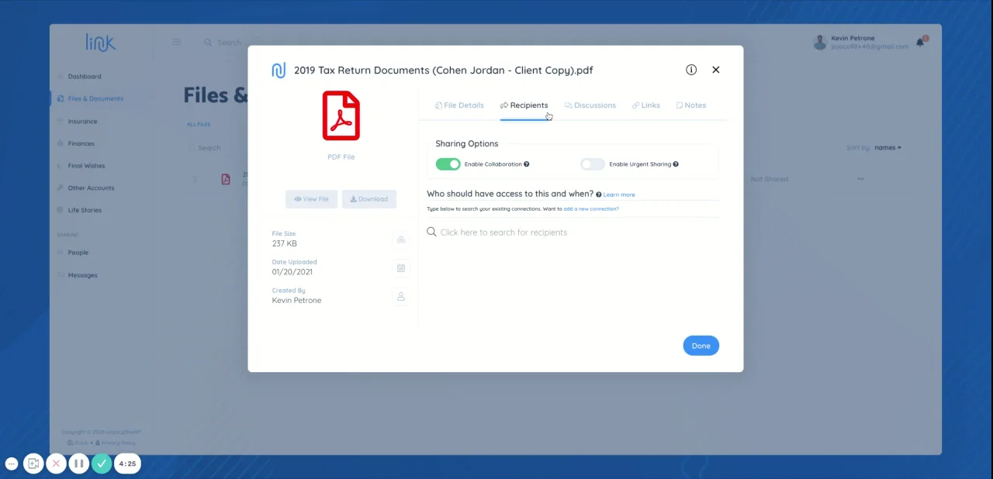Click the Done button

tap(701, 346)
